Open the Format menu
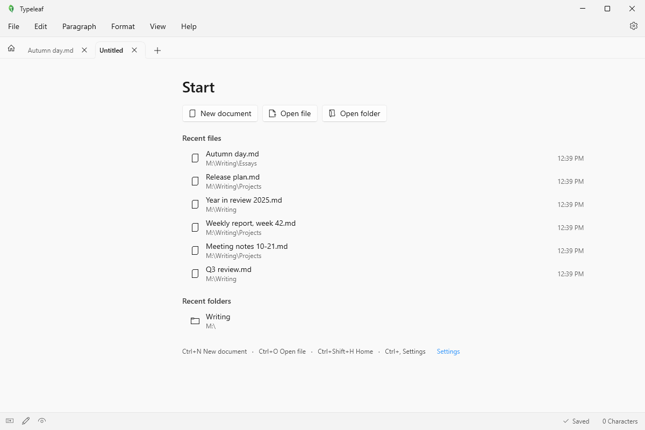The width and height of the screenshot is (645, 430). (123, 26)
